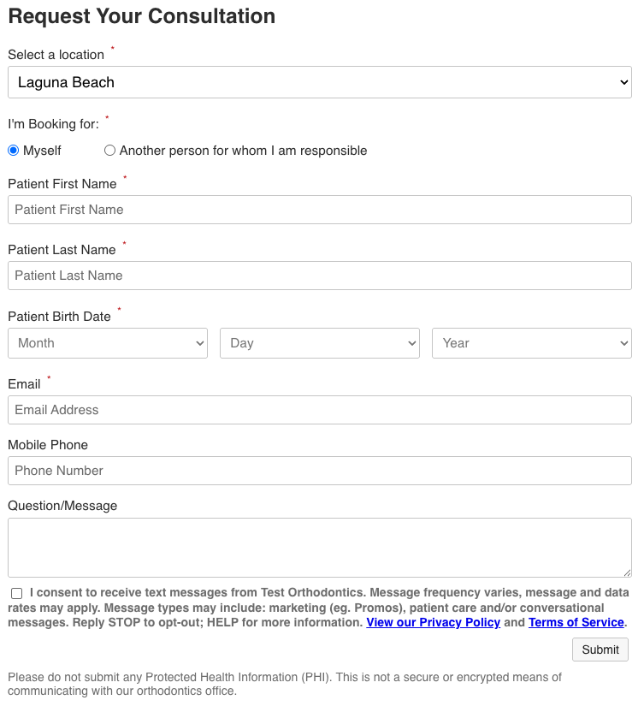Focus the Patient Last Name field
Screen dimensions: 644x706
coord(319,276)
